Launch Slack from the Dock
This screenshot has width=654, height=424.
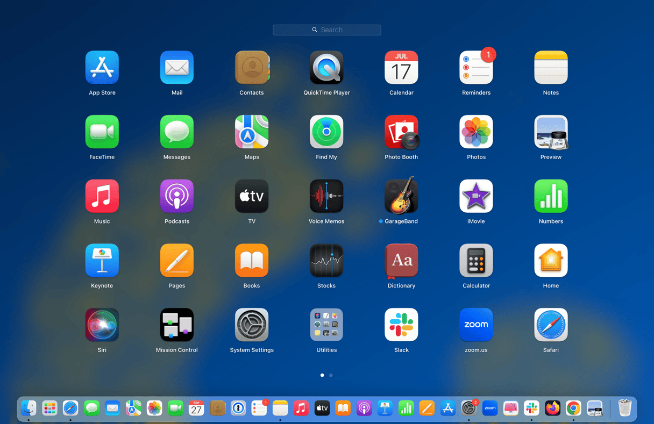tap(531, 408)
